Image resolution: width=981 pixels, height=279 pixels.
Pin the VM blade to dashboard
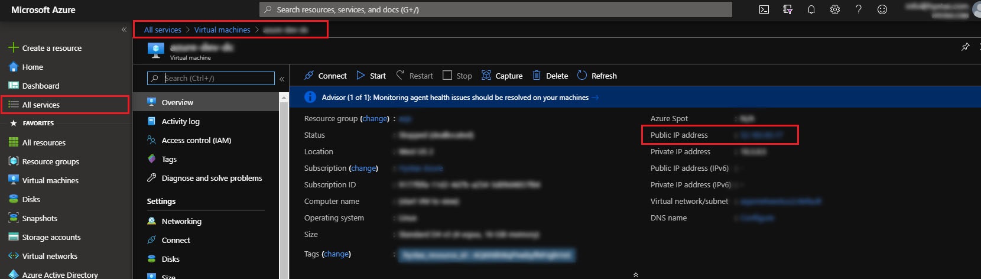pyautogui.click(x=965, y=47)
